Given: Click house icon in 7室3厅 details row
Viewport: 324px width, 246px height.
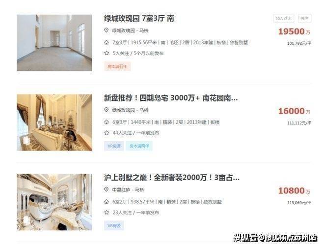Looking at the screenshot, I should click(106, 42).
